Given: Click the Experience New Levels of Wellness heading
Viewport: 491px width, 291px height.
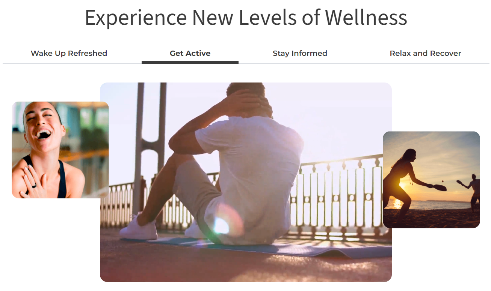Looking at the screenshot, I should [246, 17].
